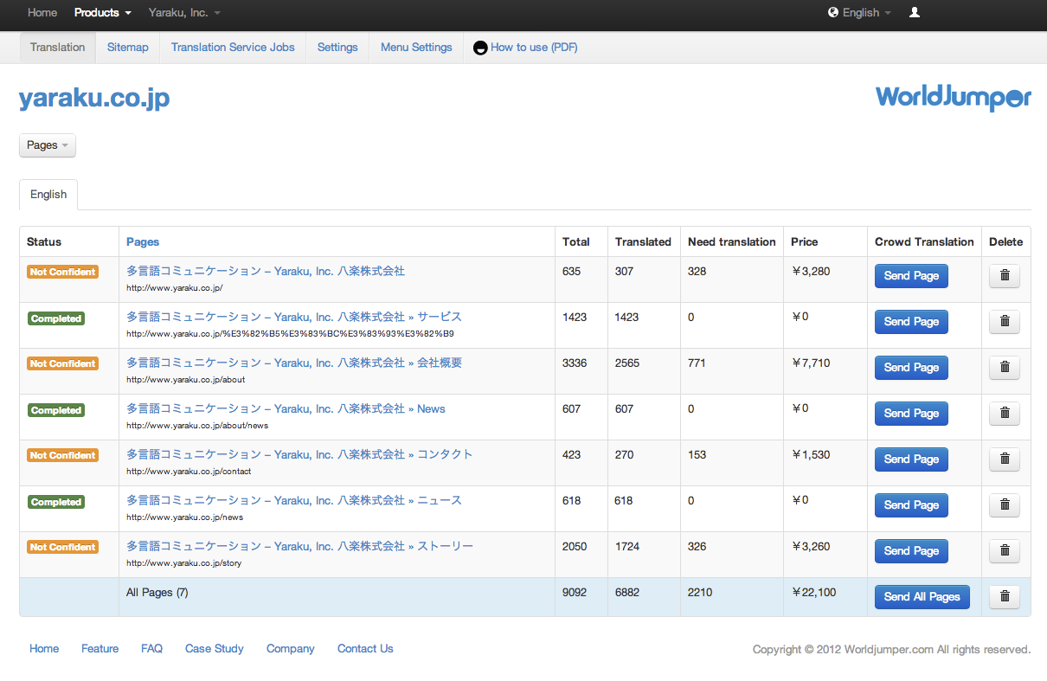Send Page for the 会社概要 row
This screenshot has height=681, width=1047.
(x=911, y=368)
